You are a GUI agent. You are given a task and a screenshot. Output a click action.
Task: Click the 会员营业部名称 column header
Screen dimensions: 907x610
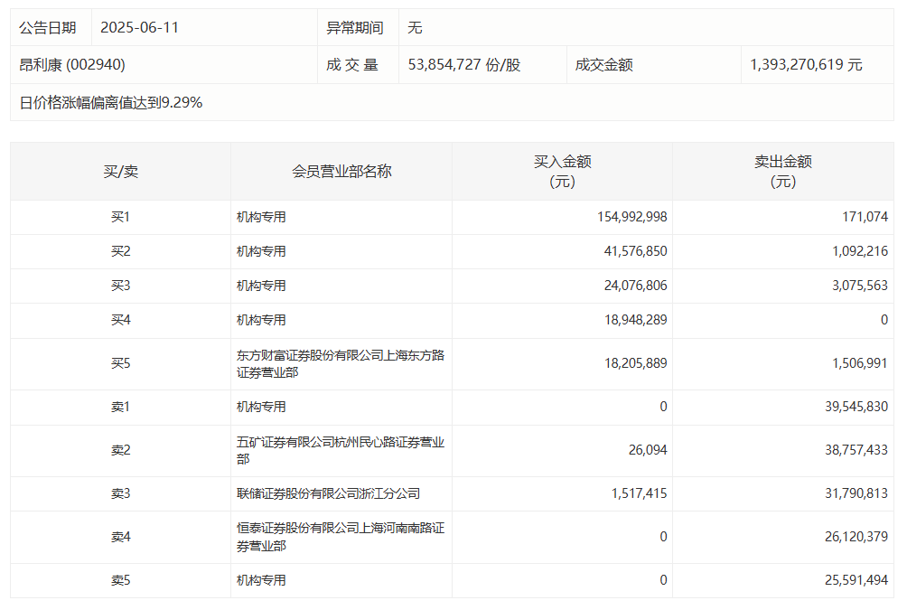[x=341, y=171]
